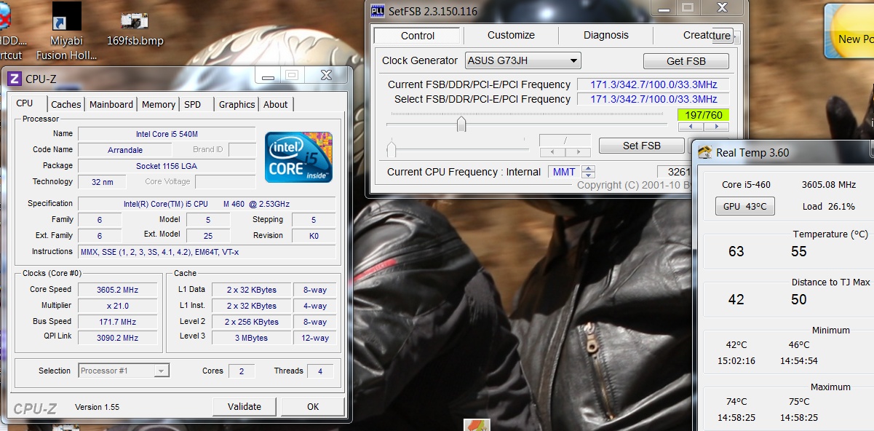This screenshot has width=874, height=431.
Task: Click left arrow under the second SetFSB slider
Action: (552, 152)
